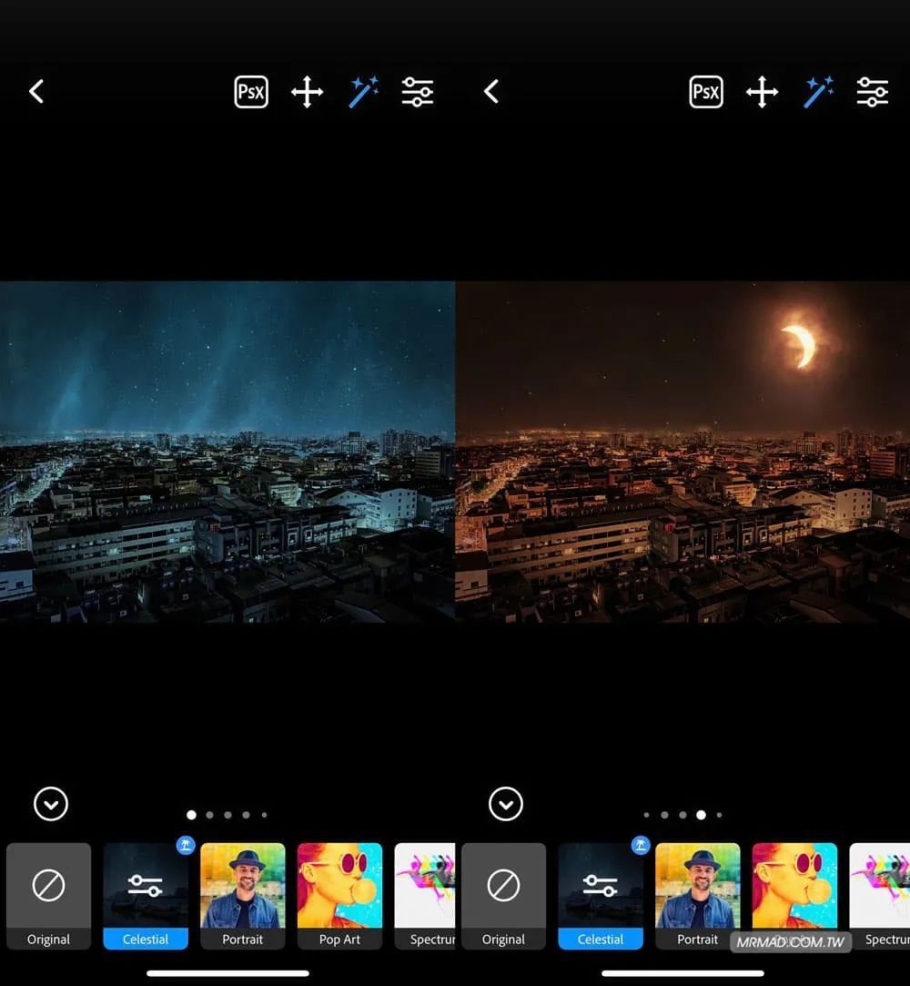Tap the blue starry night photo preview
This screenshot has height=986, width=910.
(227, 452)
